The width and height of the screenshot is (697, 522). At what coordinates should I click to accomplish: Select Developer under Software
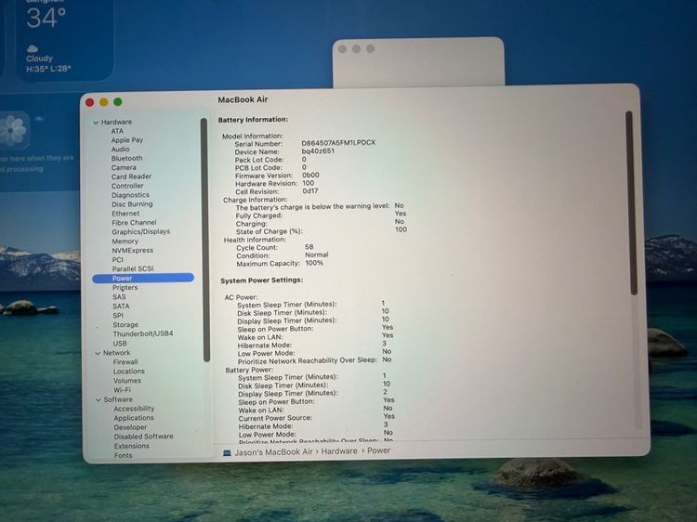[x=130, y=427]
